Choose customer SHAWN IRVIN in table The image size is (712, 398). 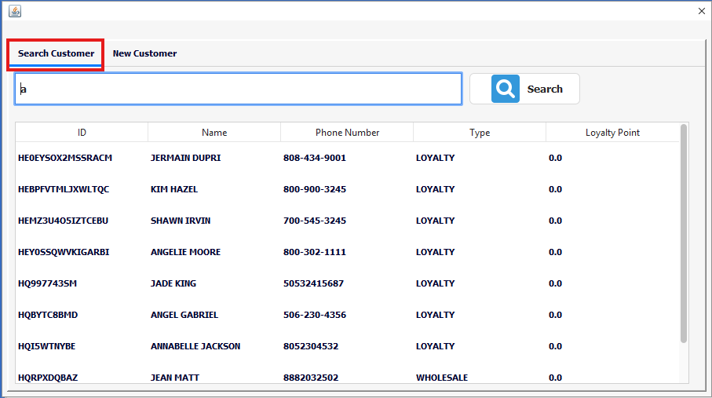181,221
